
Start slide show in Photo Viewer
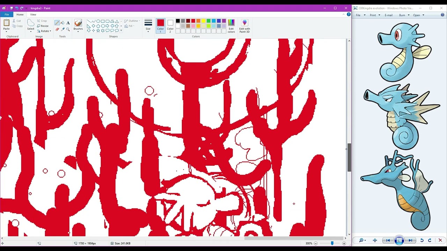coord(399,240)
